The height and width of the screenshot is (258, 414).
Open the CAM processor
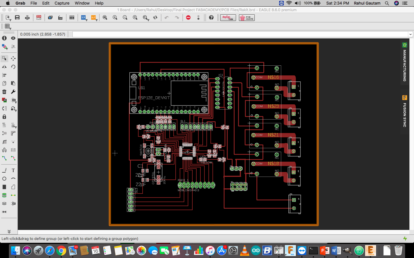[x=60, y=17]
